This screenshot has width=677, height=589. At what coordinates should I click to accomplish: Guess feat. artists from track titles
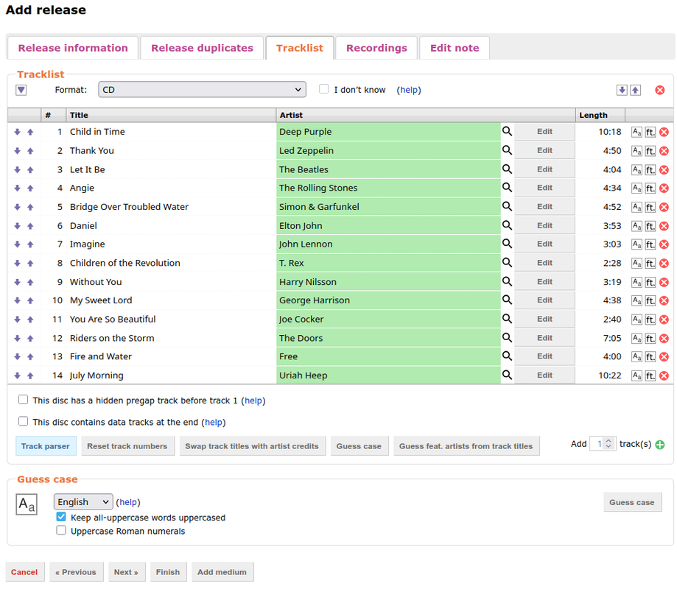click(466, 446)
